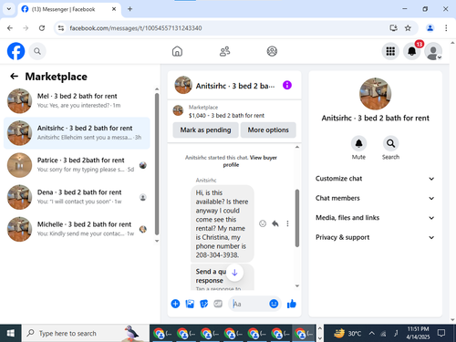
Task: Click install app icon in address bar
Action: point(393,28)
